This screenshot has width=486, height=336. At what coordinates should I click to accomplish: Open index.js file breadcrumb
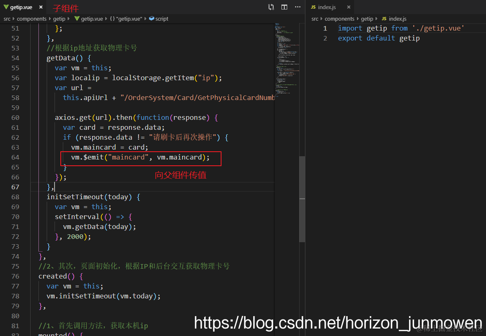[x=394, y=19]
